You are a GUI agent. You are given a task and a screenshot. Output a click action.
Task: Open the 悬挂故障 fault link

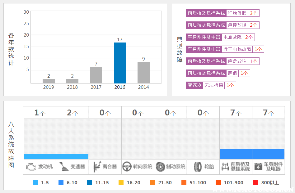237,25
